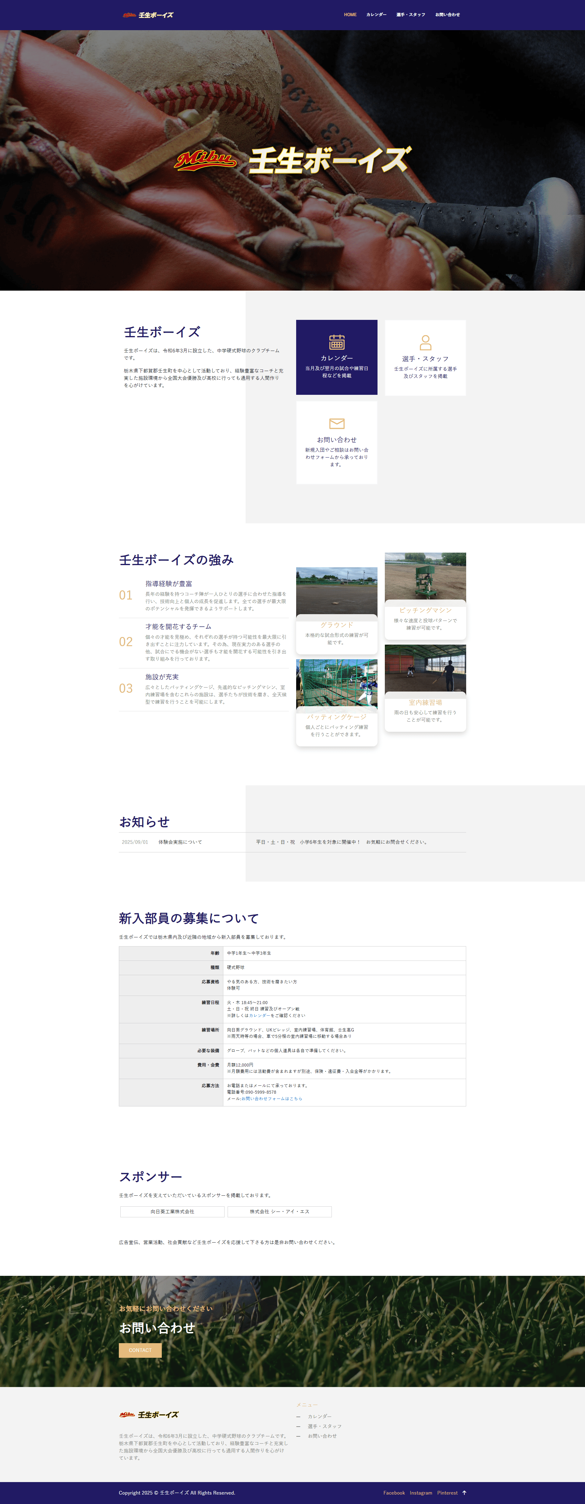Click the カレンダー link in the practice schedule row

(259, 1015)
